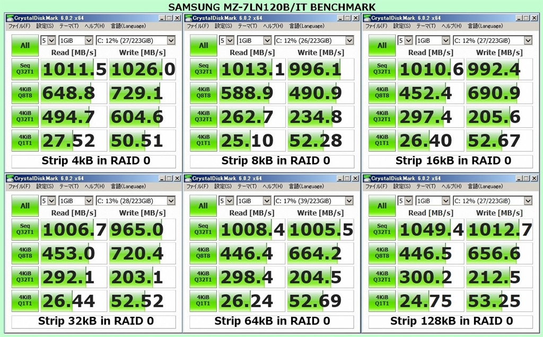
Task: Run 4KiB Q8T8 test in Strip 4kB window
Action: pyautogui.click(x=25, y=92)
